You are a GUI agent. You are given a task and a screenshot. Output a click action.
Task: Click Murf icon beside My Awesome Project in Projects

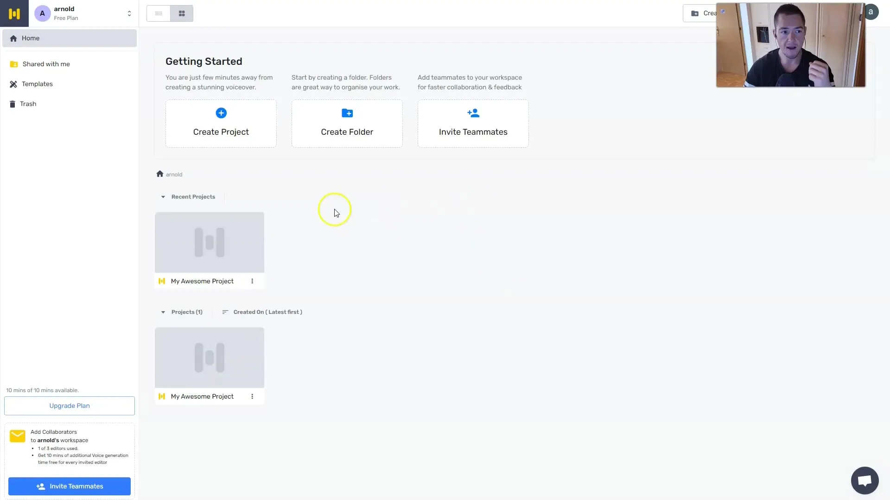[162, 397]
